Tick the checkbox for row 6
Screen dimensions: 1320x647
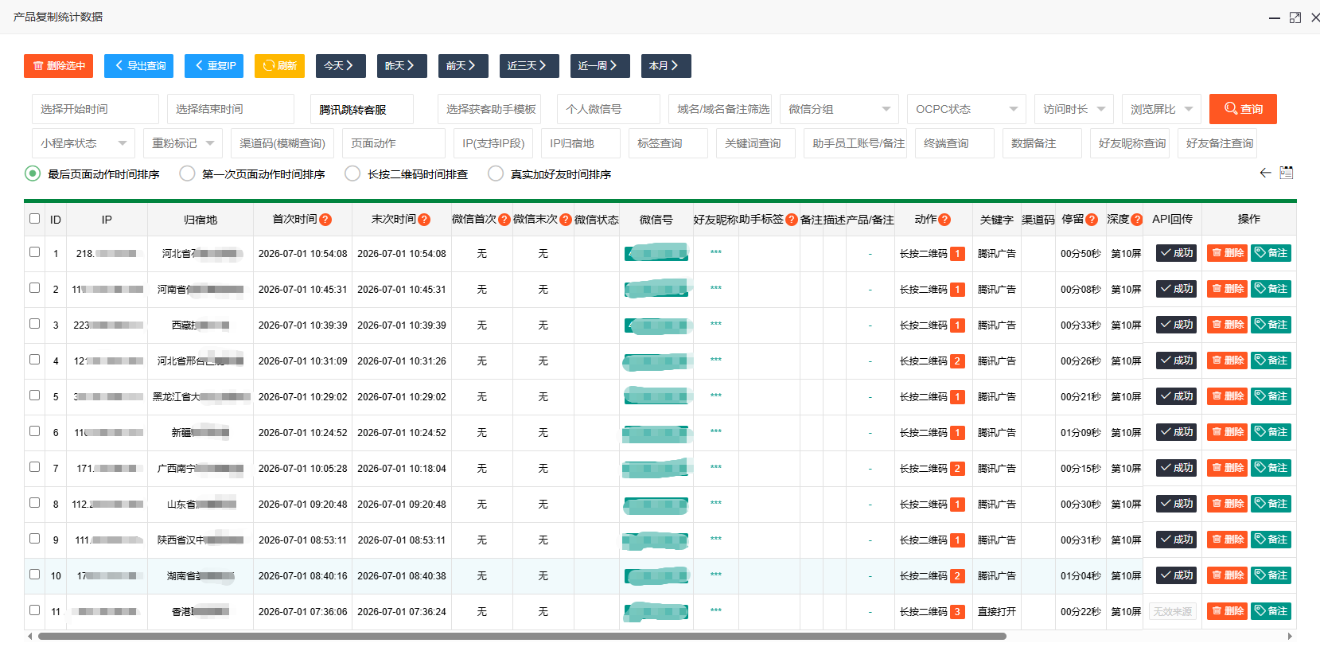(34, 431)
